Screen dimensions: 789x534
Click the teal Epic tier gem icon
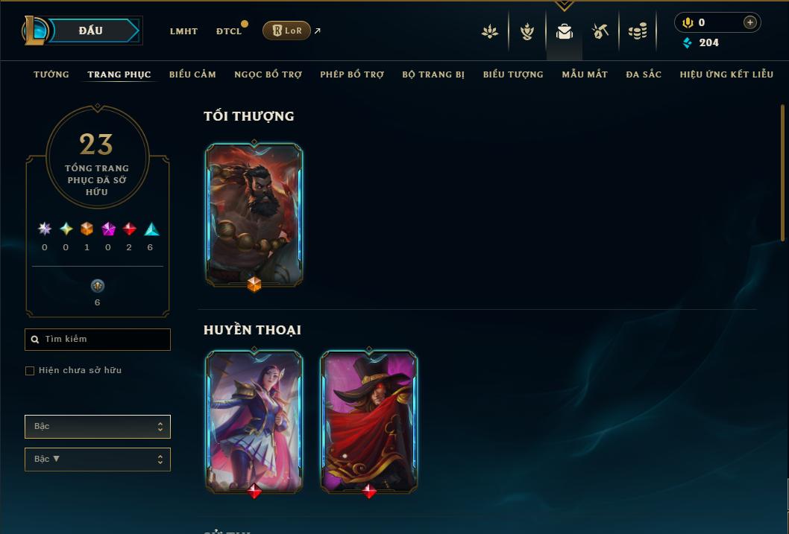(151, 229)
